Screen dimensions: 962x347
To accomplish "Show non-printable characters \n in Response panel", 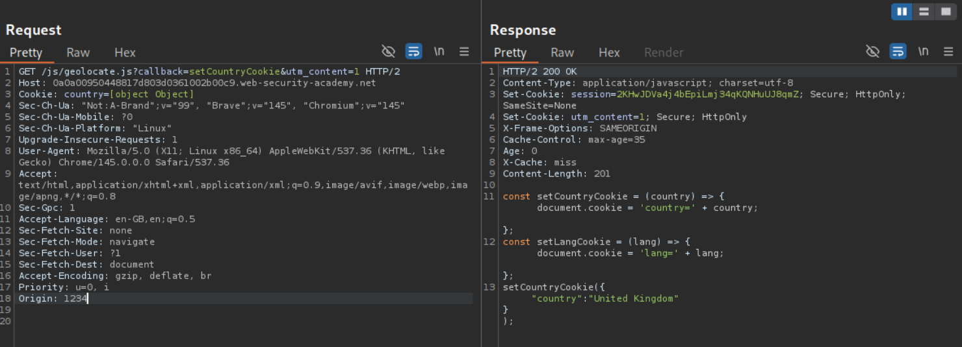I will (923, 52).
